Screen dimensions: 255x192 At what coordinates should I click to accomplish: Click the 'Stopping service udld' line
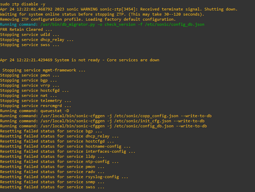29,35
